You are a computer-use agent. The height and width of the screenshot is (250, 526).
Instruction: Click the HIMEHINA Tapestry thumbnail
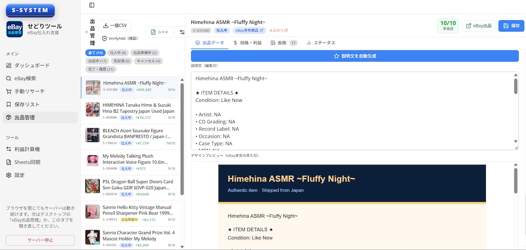point(93,109)
